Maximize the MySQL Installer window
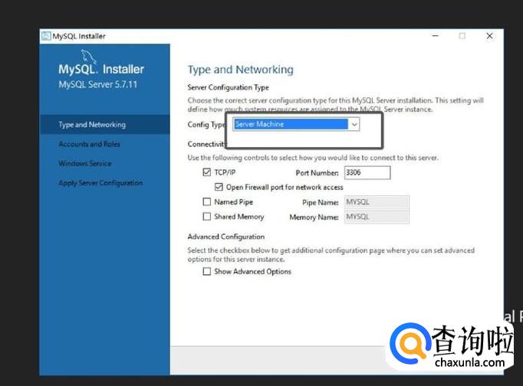Image resolution: width=523 pixels, height=386 pixels. coord(462,36)
